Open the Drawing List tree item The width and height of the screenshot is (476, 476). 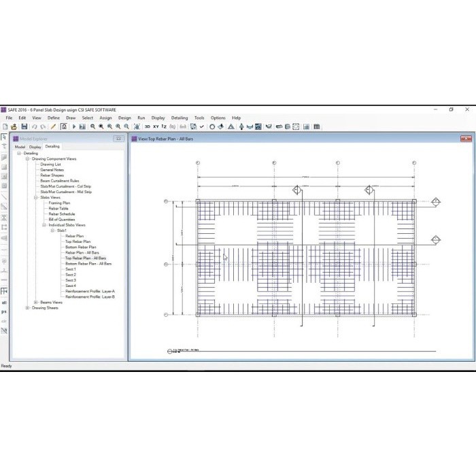pyautogui.click(x=50, y=165)
